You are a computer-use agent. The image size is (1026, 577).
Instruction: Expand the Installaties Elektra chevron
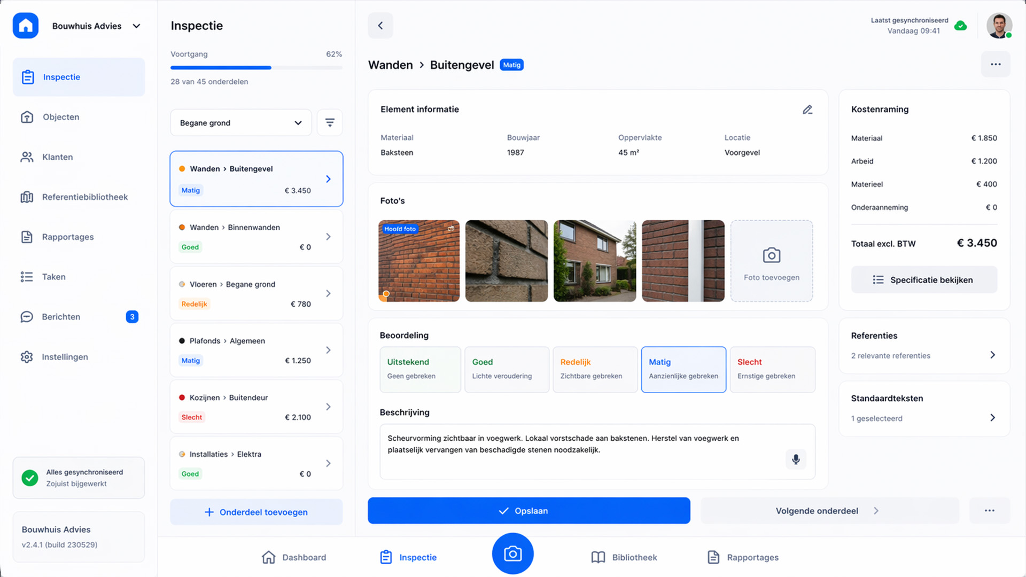click(328, 463)
